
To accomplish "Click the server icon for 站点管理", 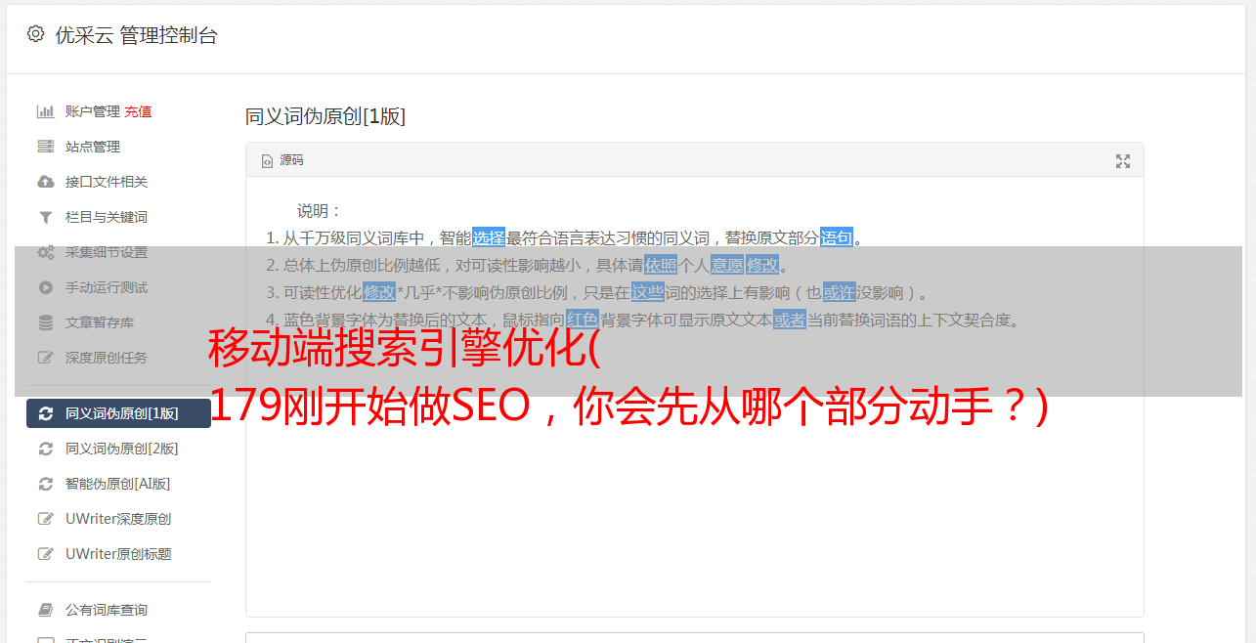I will (45, 147).
